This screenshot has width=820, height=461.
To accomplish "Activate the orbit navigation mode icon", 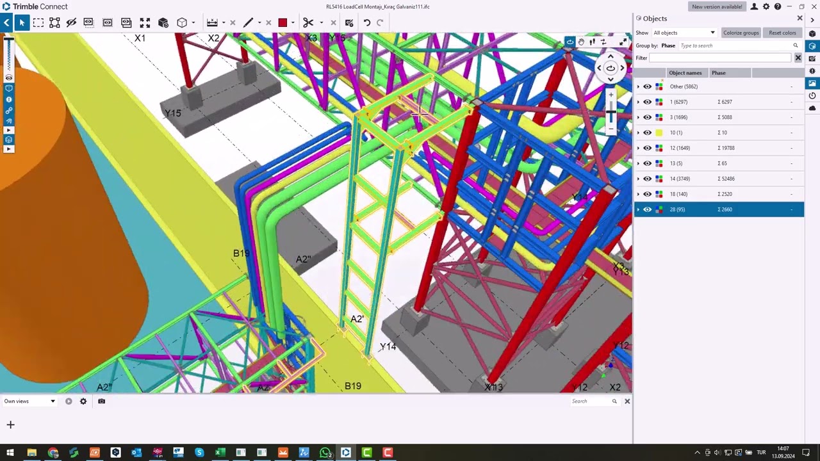I will click(570, 42).
